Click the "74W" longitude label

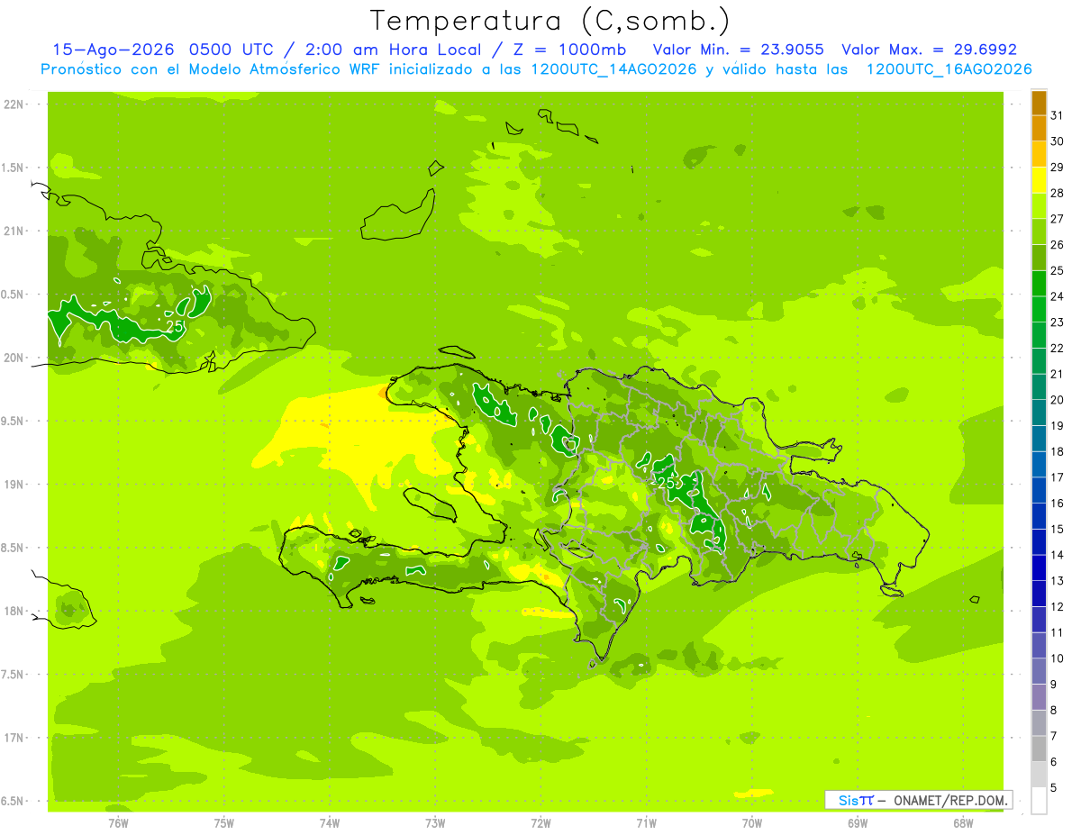330,822
